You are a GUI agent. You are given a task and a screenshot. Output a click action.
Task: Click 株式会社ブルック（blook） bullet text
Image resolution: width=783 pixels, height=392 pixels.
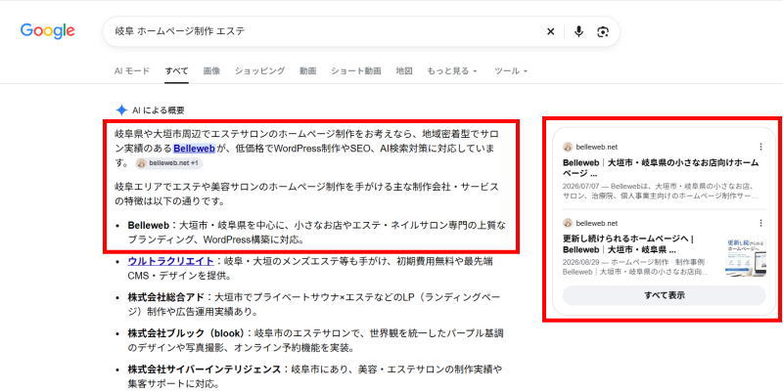click(x=186, y=332)
